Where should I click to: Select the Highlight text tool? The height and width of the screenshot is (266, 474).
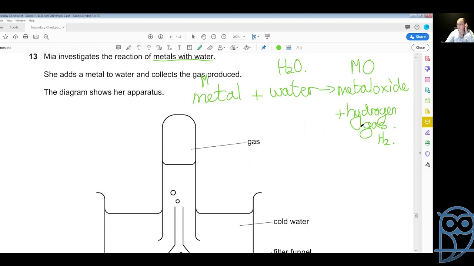coord(128,48)
